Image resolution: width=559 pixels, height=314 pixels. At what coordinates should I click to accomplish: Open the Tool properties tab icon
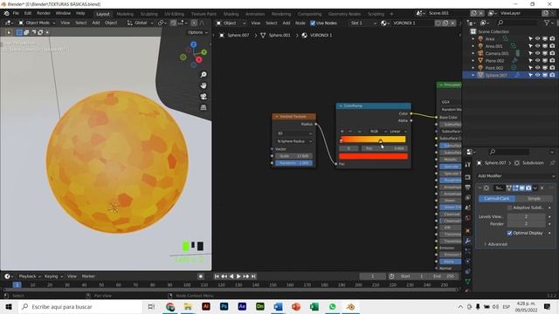pyautogui.click(x=468, y=165)
